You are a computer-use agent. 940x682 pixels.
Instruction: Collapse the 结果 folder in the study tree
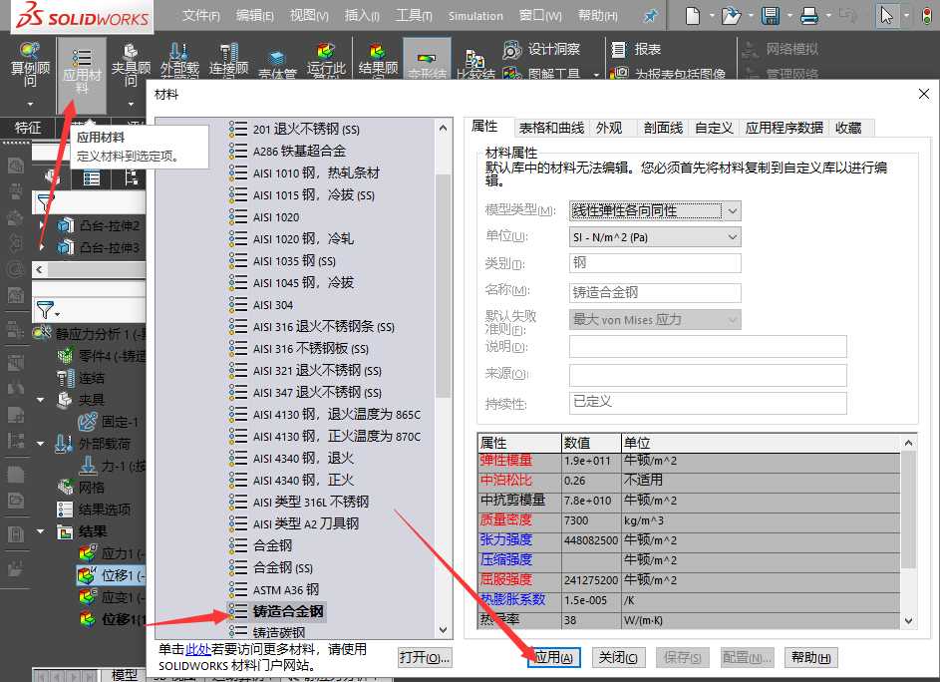click(41, 531)
